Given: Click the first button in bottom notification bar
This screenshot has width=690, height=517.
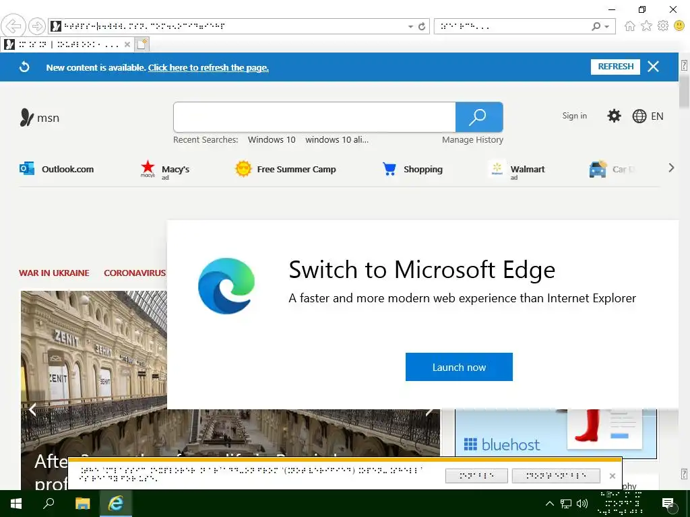Looking at the screenshot, I should (x=476, y=476).
